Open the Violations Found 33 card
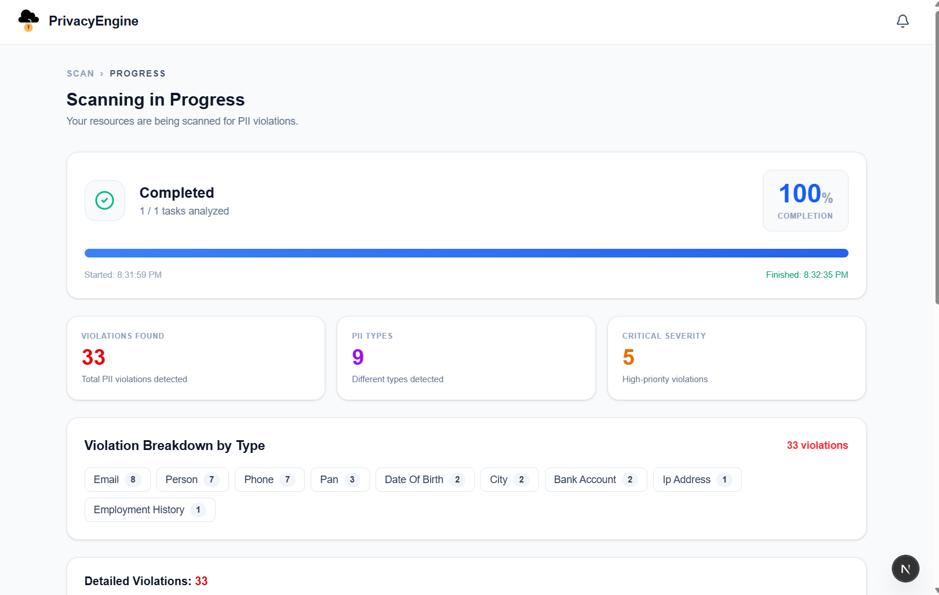 click(x=196, y=358)
